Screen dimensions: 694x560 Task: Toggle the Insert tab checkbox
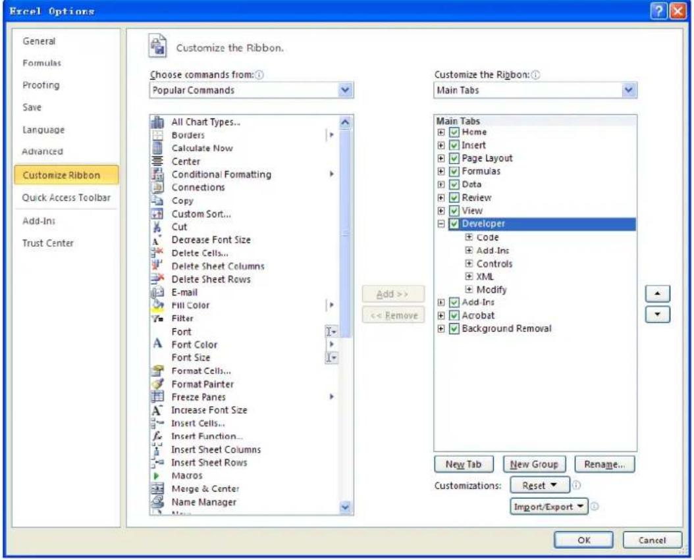pyautogui.click(x=454, y=145)
